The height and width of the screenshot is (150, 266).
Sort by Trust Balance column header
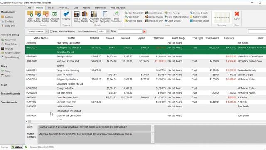coord(212,38)
